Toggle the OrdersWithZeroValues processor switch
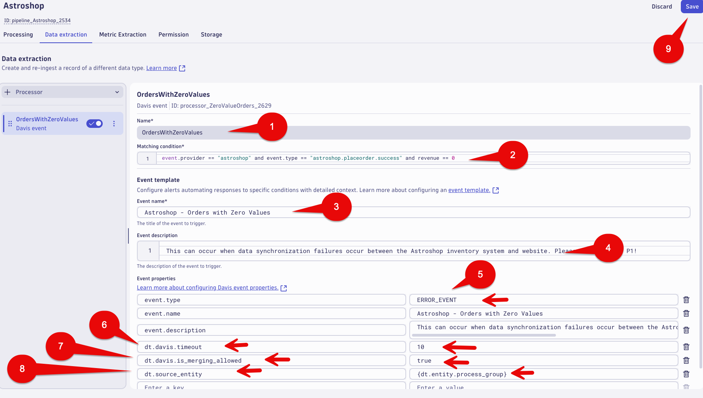Screen dimensions: 703x398 [x=95, y=124]
